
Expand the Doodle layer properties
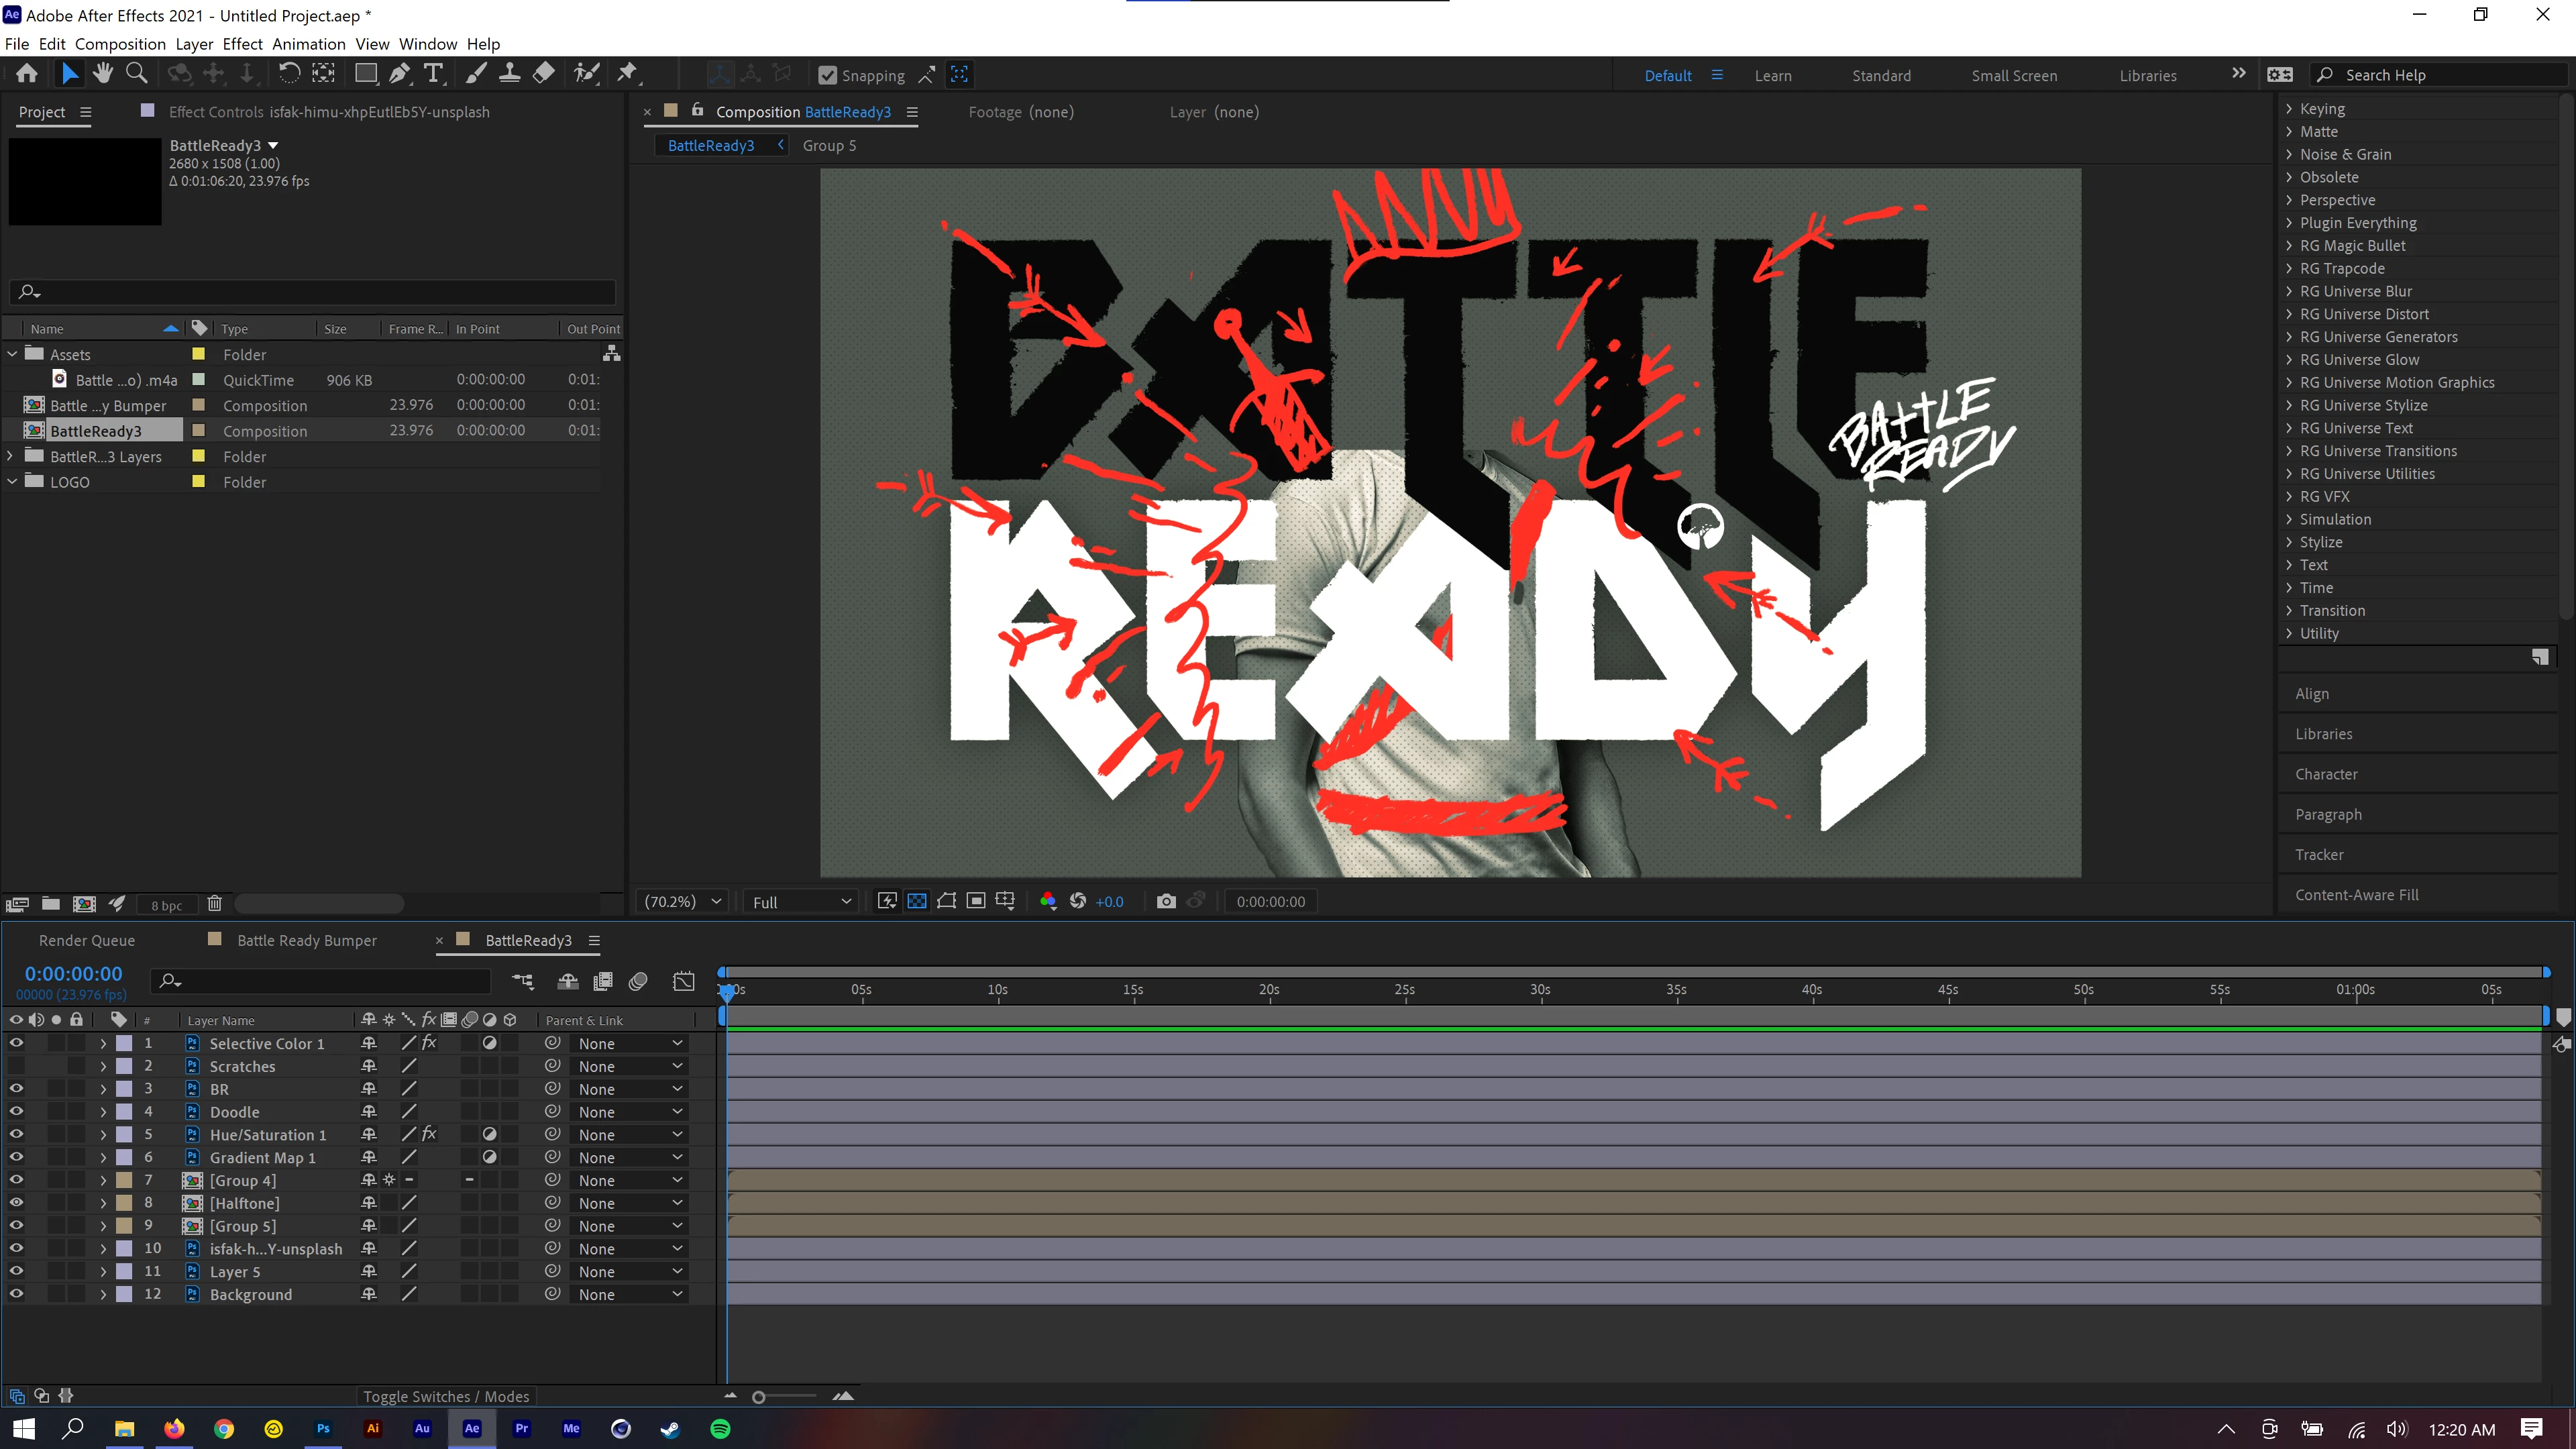coord(103,1112)
